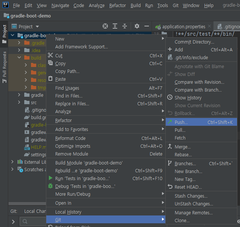This screenshot has width=240, height=227.
Task: Open the Project view dropdown arrow
Action: tap(37, 26)
